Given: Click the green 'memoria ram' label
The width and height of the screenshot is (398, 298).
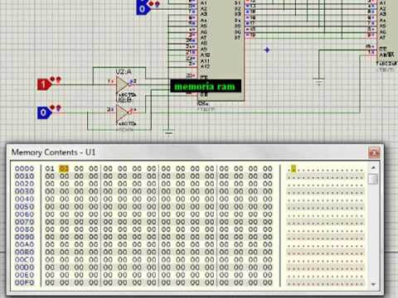Looking at the screenshot, I should click(206, 86).
